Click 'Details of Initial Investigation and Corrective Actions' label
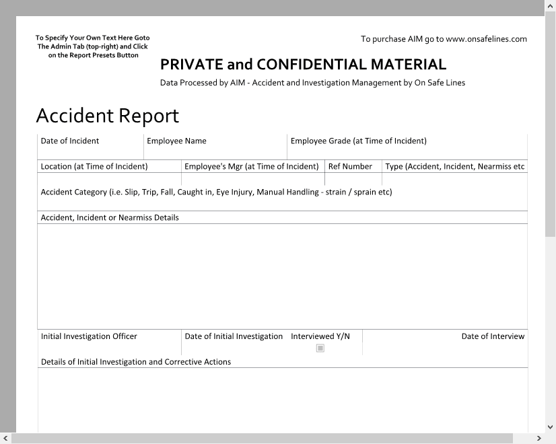Screen dimensions: 556x444 click(136, 362)
